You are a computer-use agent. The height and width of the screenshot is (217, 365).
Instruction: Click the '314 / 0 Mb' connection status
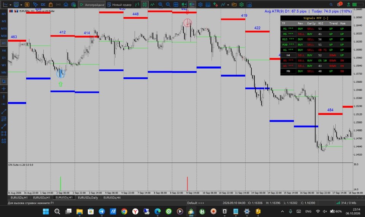[x=346, y=203]
